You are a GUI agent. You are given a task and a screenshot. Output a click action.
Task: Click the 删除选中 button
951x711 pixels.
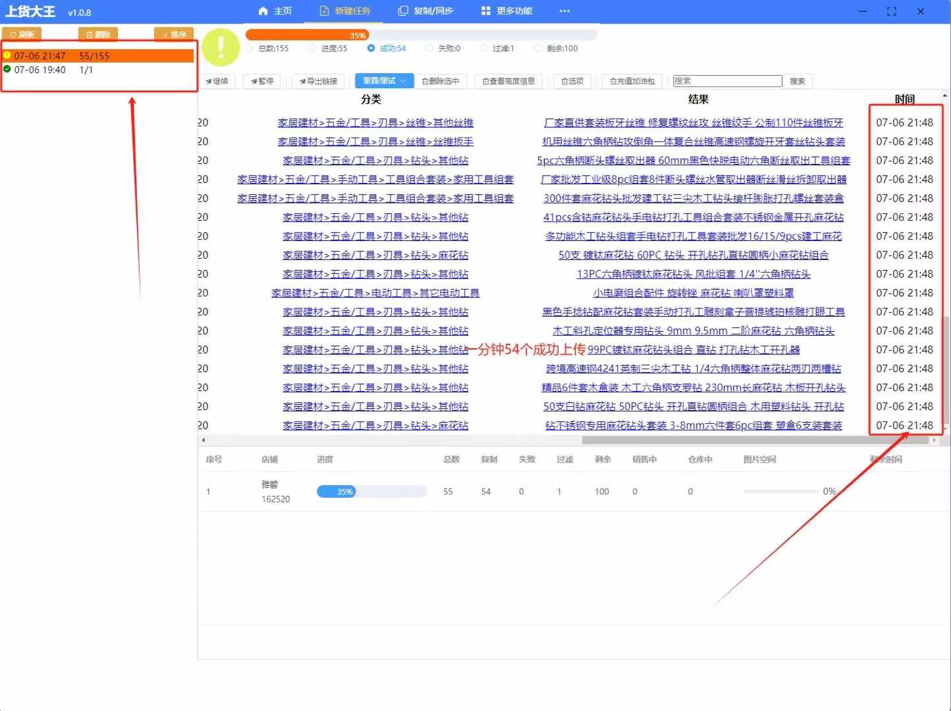440,81
